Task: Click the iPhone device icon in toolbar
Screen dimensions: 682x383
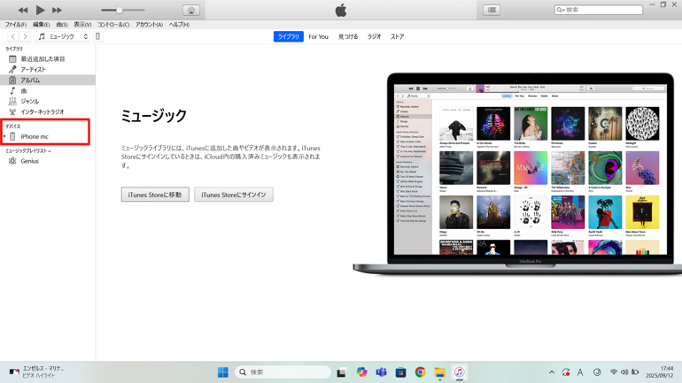Action: pyautogui.click(x=98, y=37)
